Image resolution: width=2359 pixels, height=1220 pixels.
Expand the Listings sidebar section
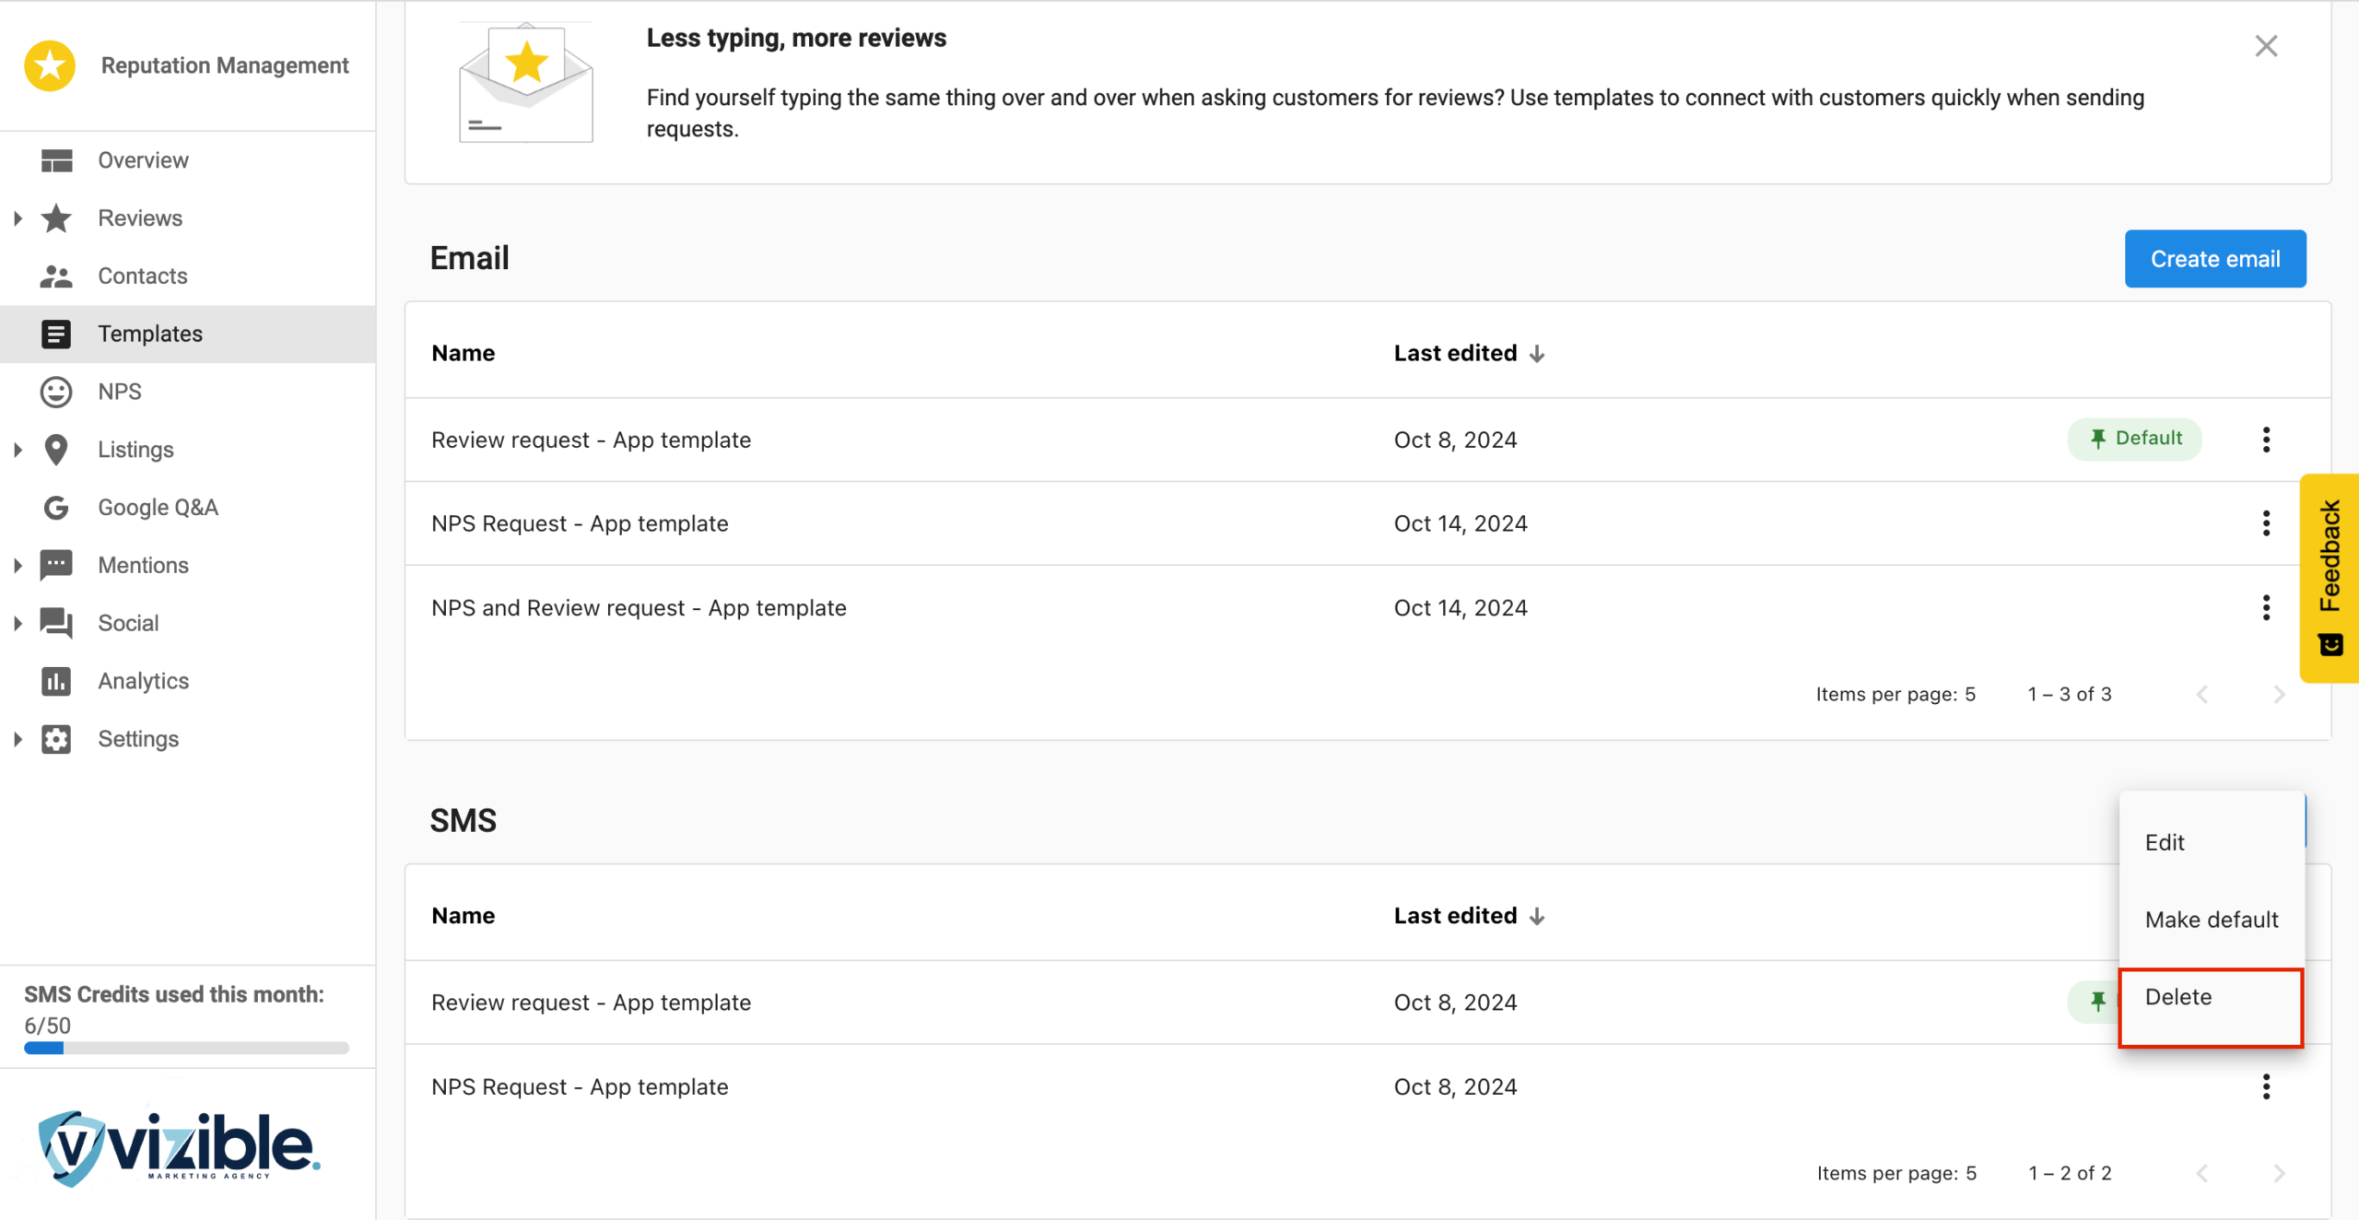18,450
